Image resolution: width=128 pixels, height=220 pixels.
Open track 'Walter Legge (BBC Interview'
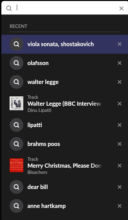tap(65, 104)
